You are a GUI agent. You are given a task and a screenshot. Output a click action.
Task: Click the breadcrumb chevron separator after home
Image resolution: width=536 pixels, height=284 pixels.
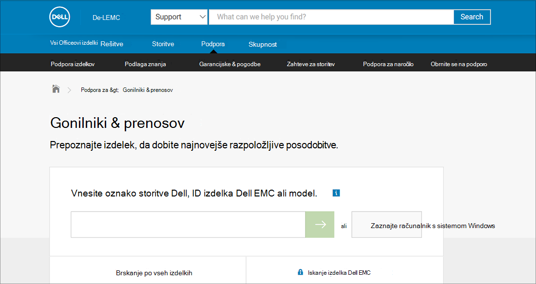click(x=69, y=90)
